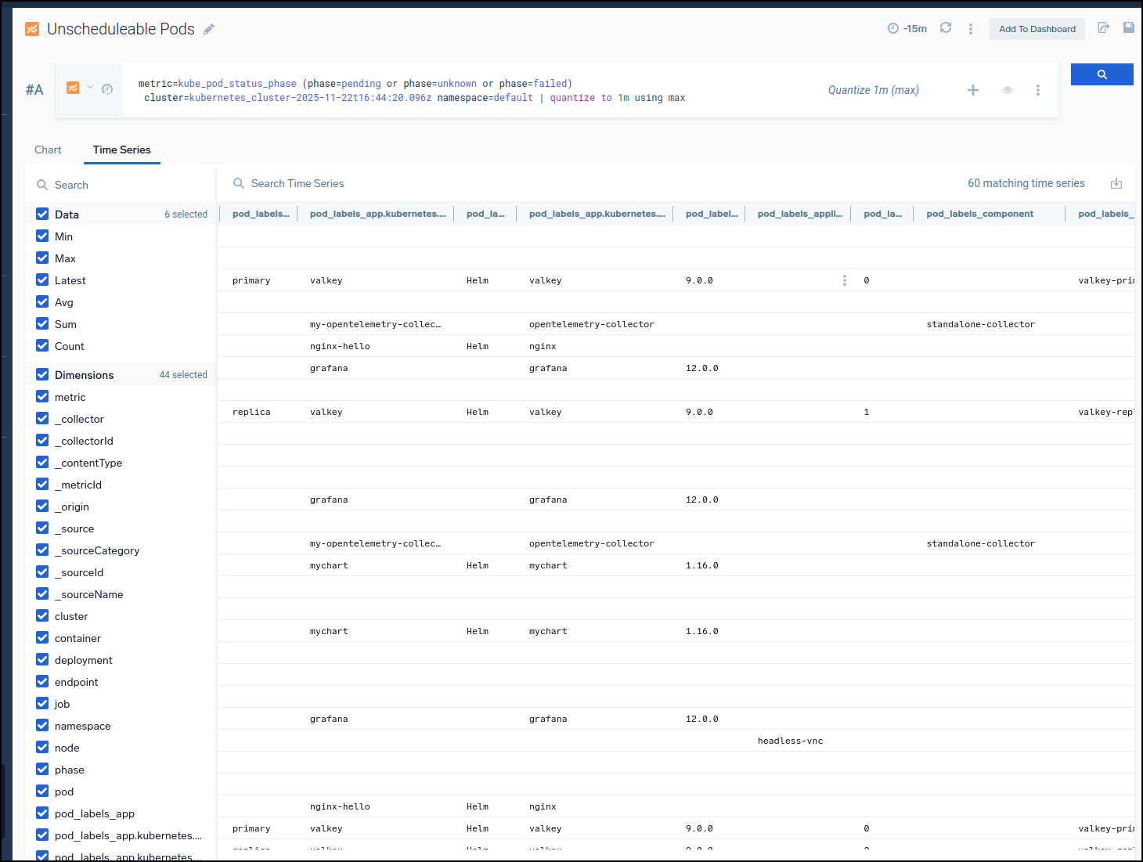
Task: Click the plus icon in query row A
Action: 972,90
